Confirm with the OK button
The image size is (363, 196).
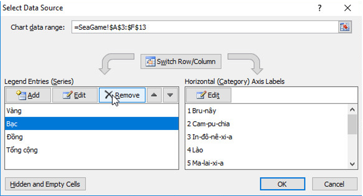tap(283, 184)
